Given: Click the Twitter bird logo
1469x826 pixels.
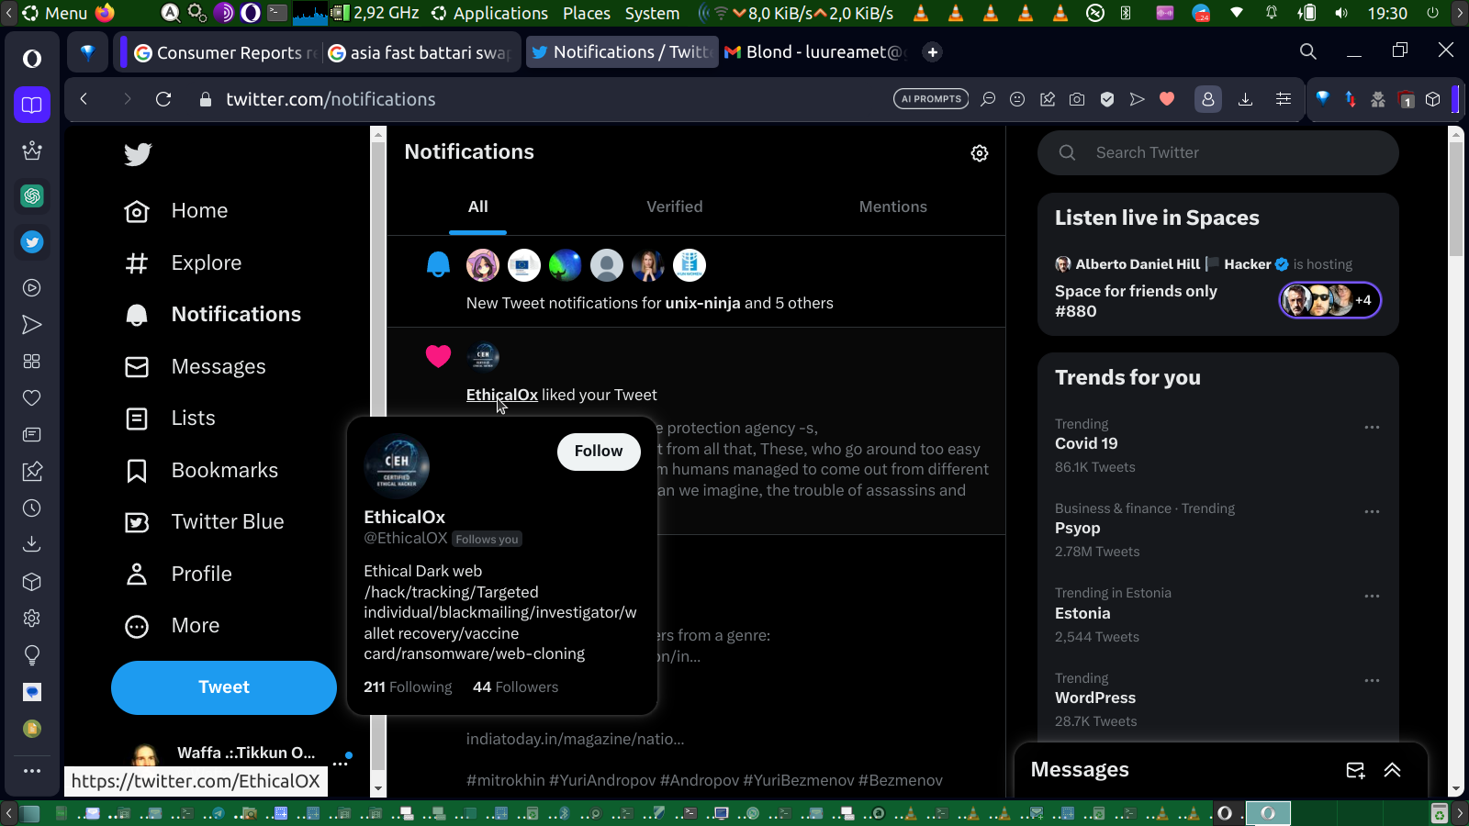Looking at the screenshot, I should click(x=138, y=153).
